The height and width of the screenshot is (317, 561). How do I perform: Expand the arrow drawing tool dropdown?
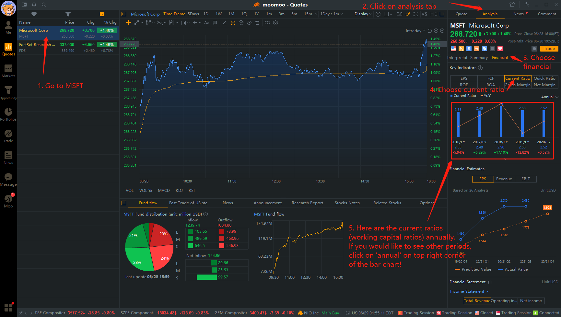pos(200,23)
